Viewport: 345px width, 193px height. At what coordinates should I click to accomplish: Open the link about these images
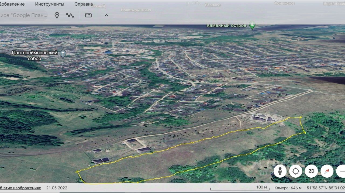click(x=20, y=188)
